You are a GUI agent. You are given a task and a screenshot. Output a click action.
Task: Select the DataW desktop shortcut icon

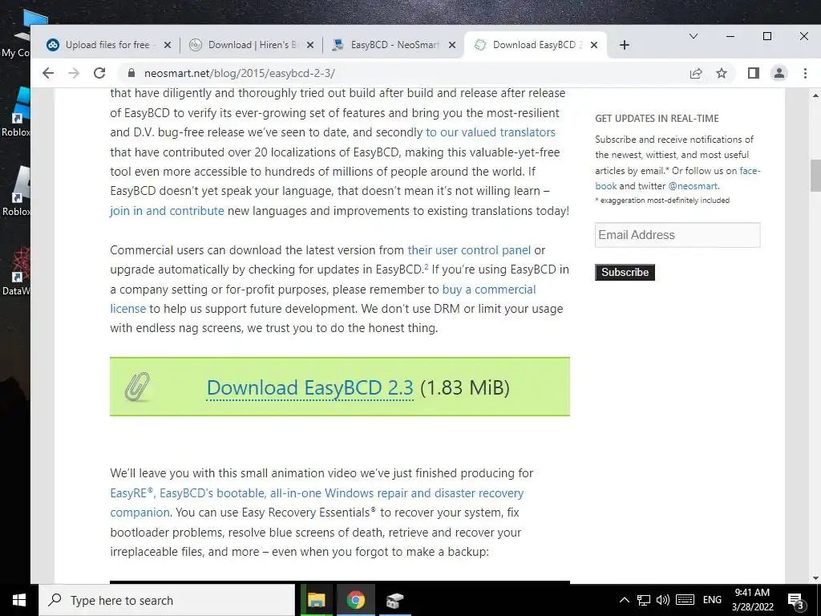click(16, 273)
